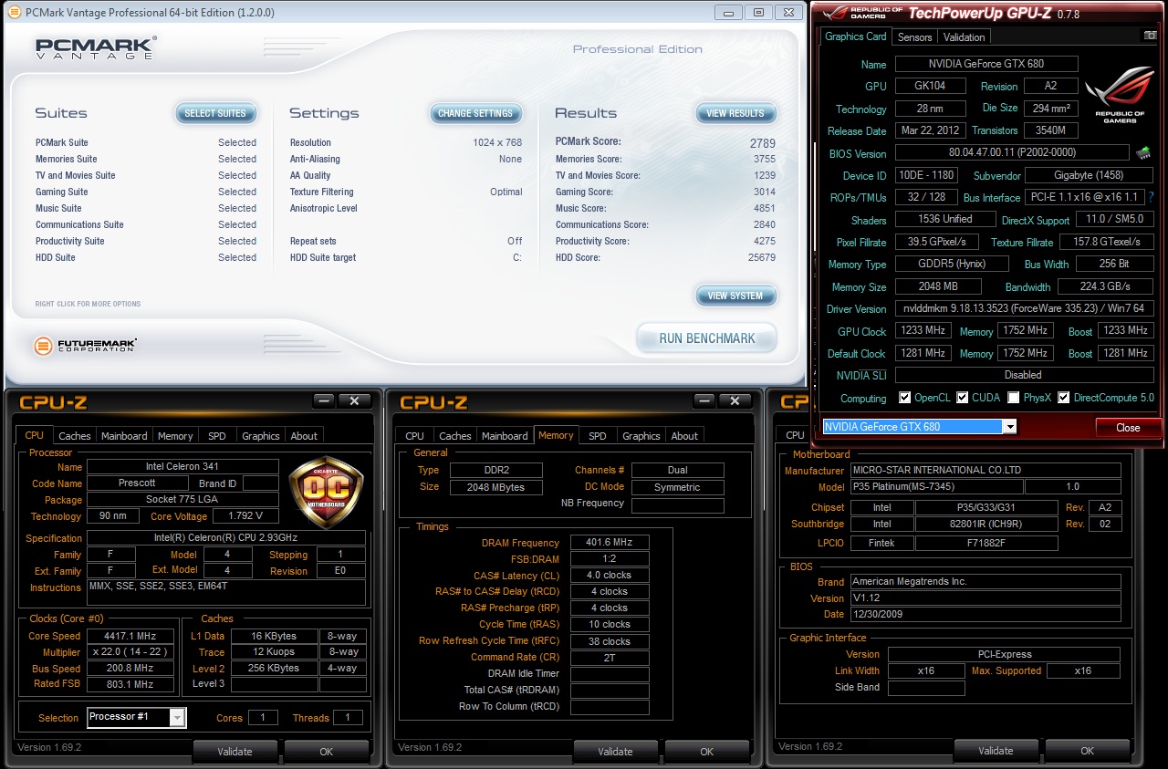Click GPU-Z camera screenshot icon
This screenshot has height=769, width=1168.
click(1150, 35)
